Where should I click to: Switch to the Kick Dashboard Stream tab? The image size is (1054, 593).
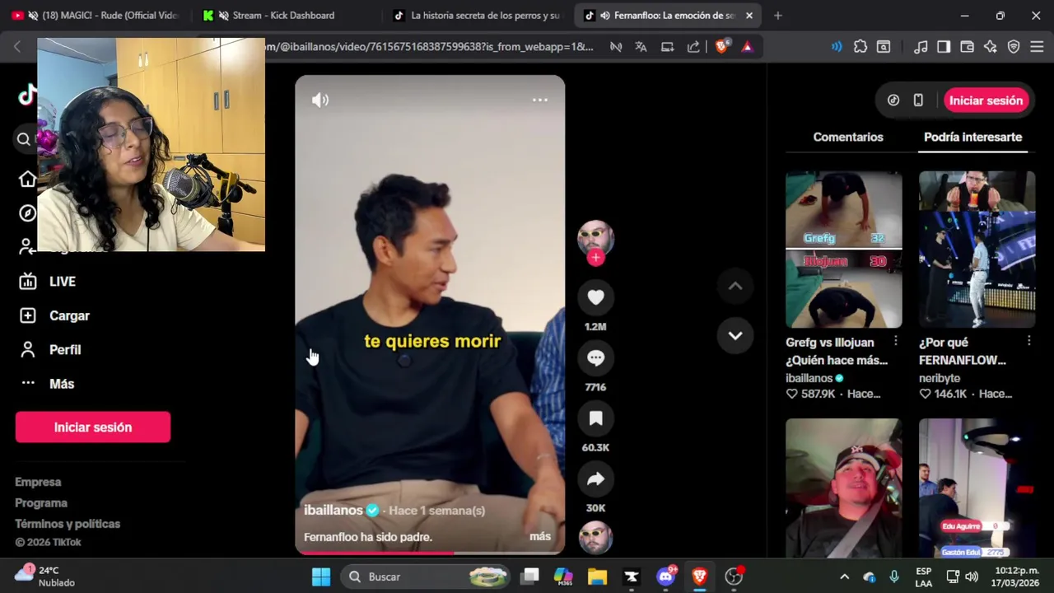coord(283,15)
